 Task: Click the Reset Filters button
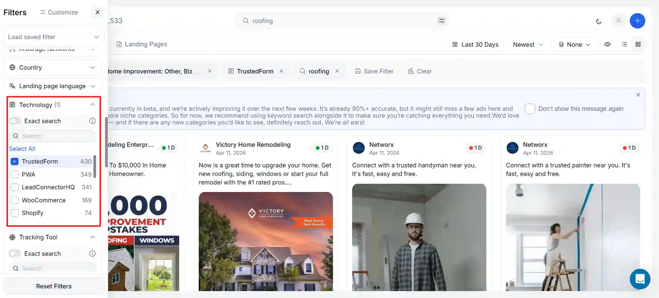tap(54, 286)
